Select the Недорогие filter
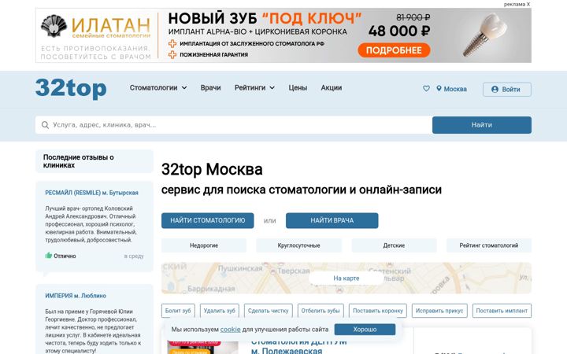Screen dimensions: 567x354 coord(204,245)
